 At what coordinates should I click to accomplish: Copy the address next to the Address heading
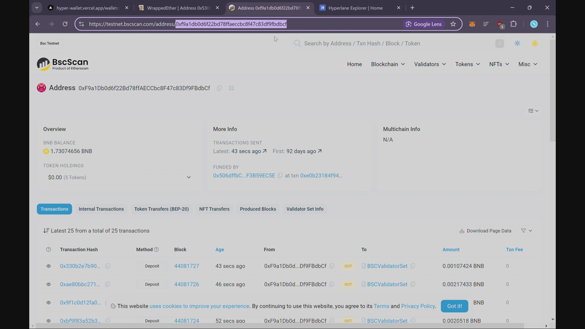(x=219, y=88)
